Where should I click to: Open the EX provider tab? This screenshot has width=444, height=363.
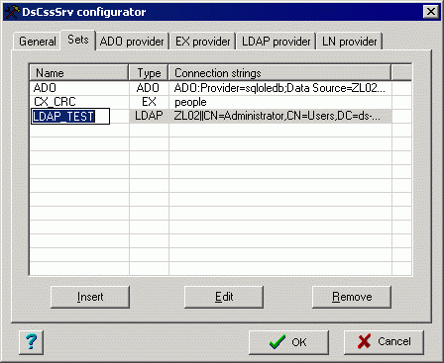coord(203,42)
